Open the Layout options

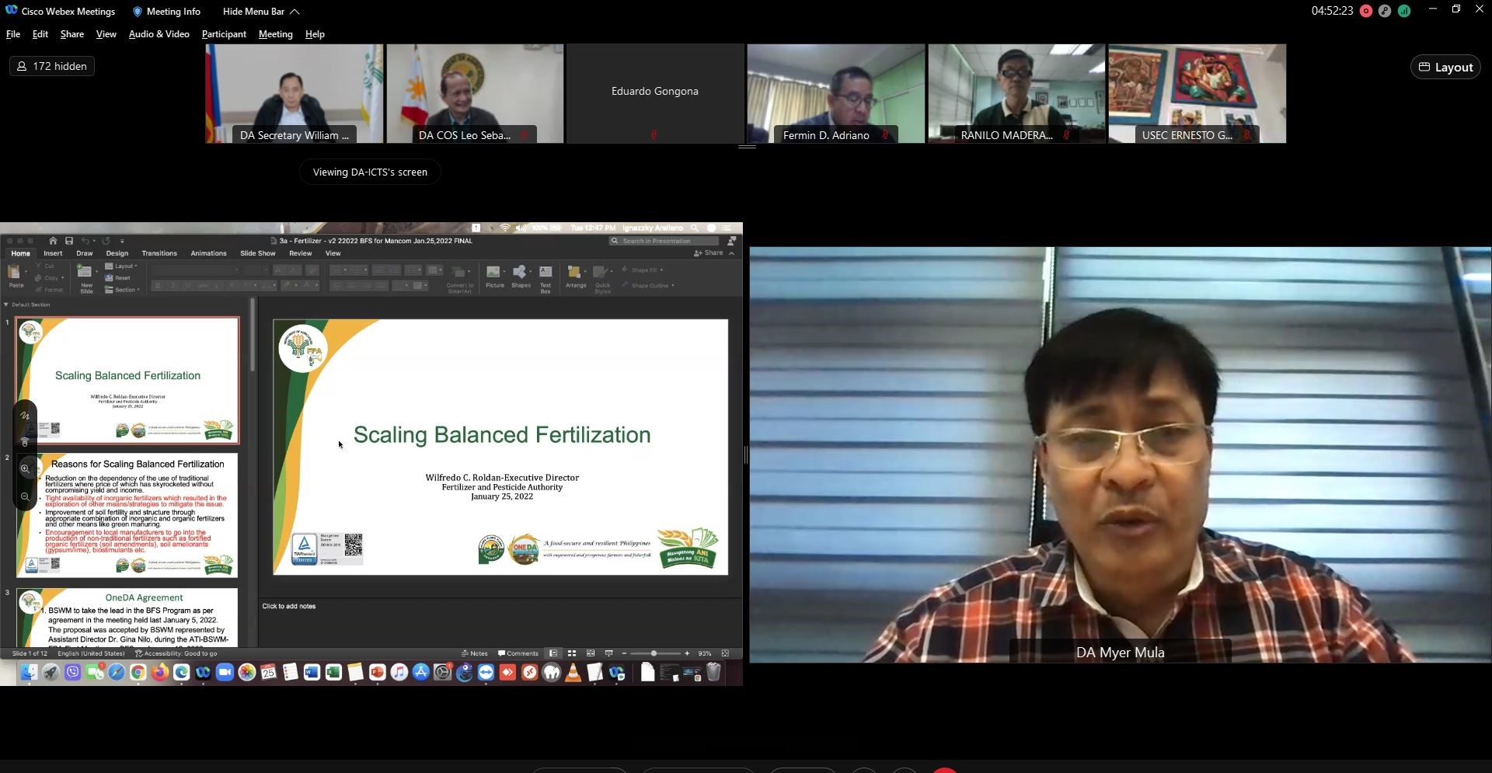point(1445,67)
